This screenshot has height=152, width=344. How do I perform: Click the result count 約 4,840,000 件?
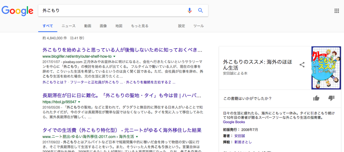click(x=55, y=38)
